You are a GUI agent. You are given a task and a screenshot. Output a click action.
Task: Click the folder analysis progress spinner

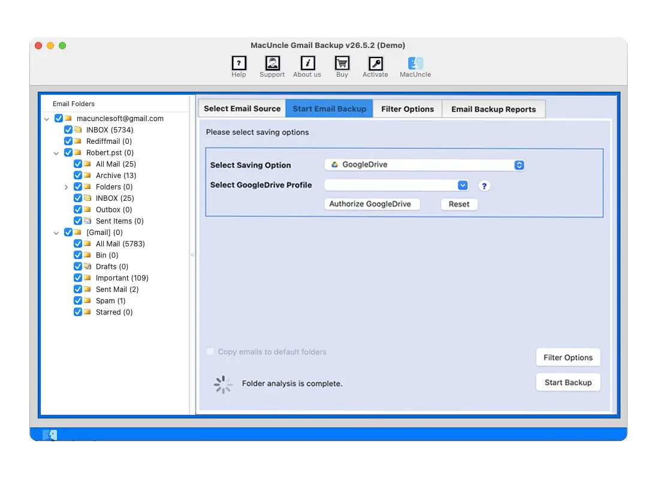223,384
